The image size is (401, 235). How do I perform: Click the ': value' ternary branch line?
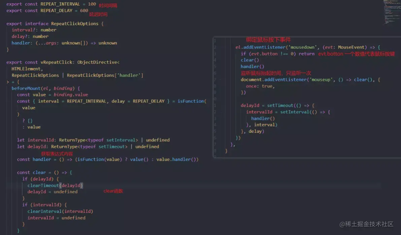(x=31, y=127)
